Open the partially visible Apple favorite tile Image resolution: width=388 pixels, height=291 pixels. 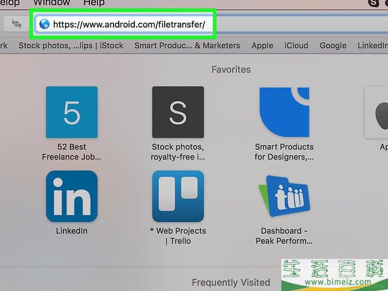376,112
